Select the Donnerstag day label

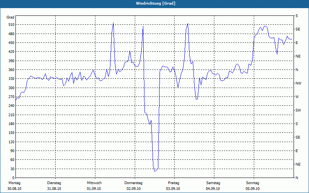click(x=133, y=183)
